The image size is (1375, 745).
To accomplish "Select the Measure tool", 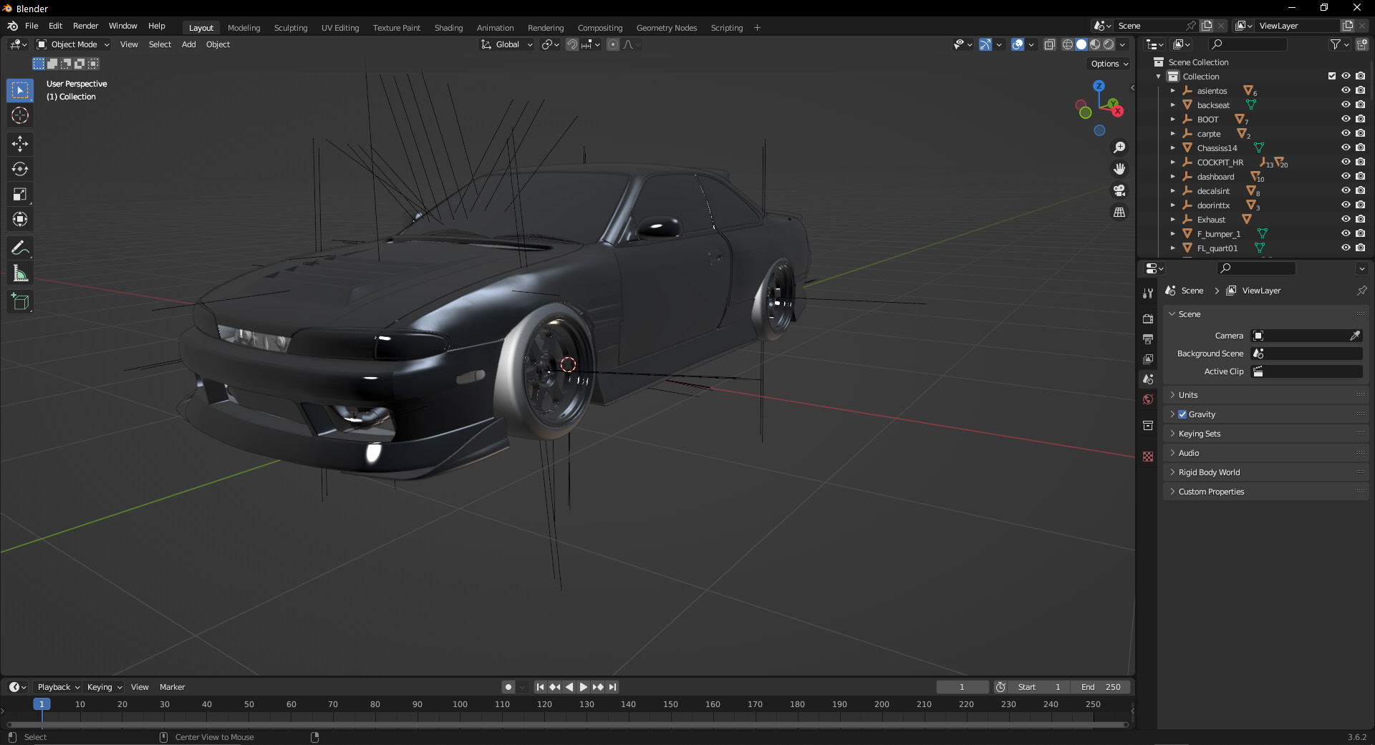I will tap(20, 273).
